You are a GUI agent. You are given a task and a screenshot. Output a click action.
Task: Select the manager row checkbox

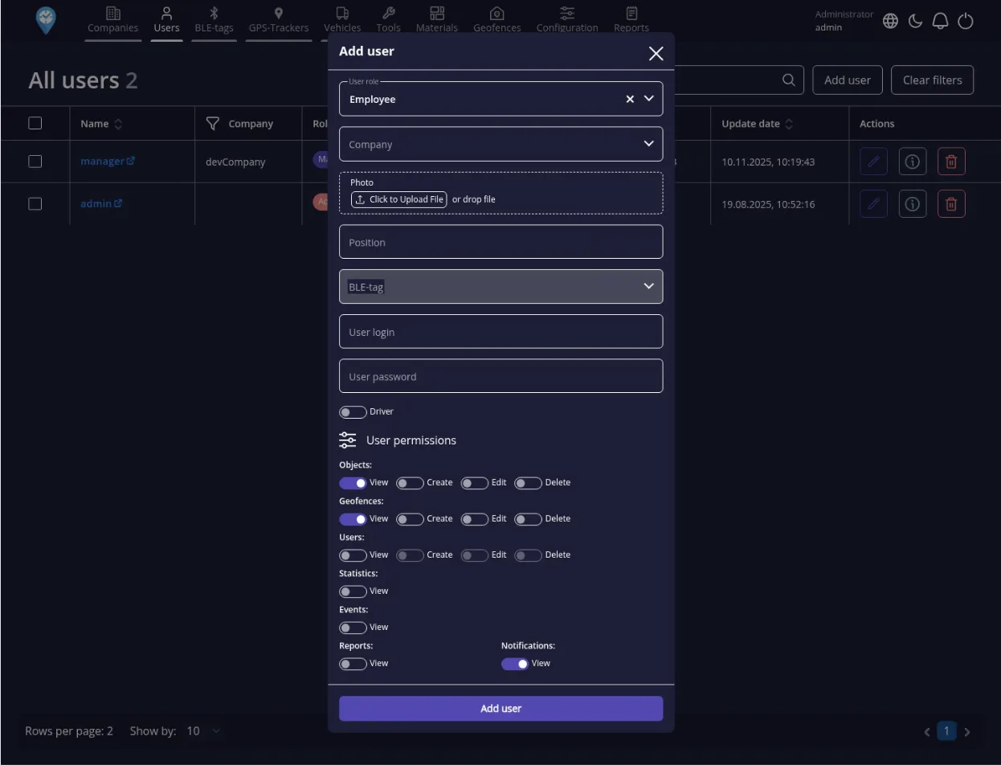click(35, 162)
